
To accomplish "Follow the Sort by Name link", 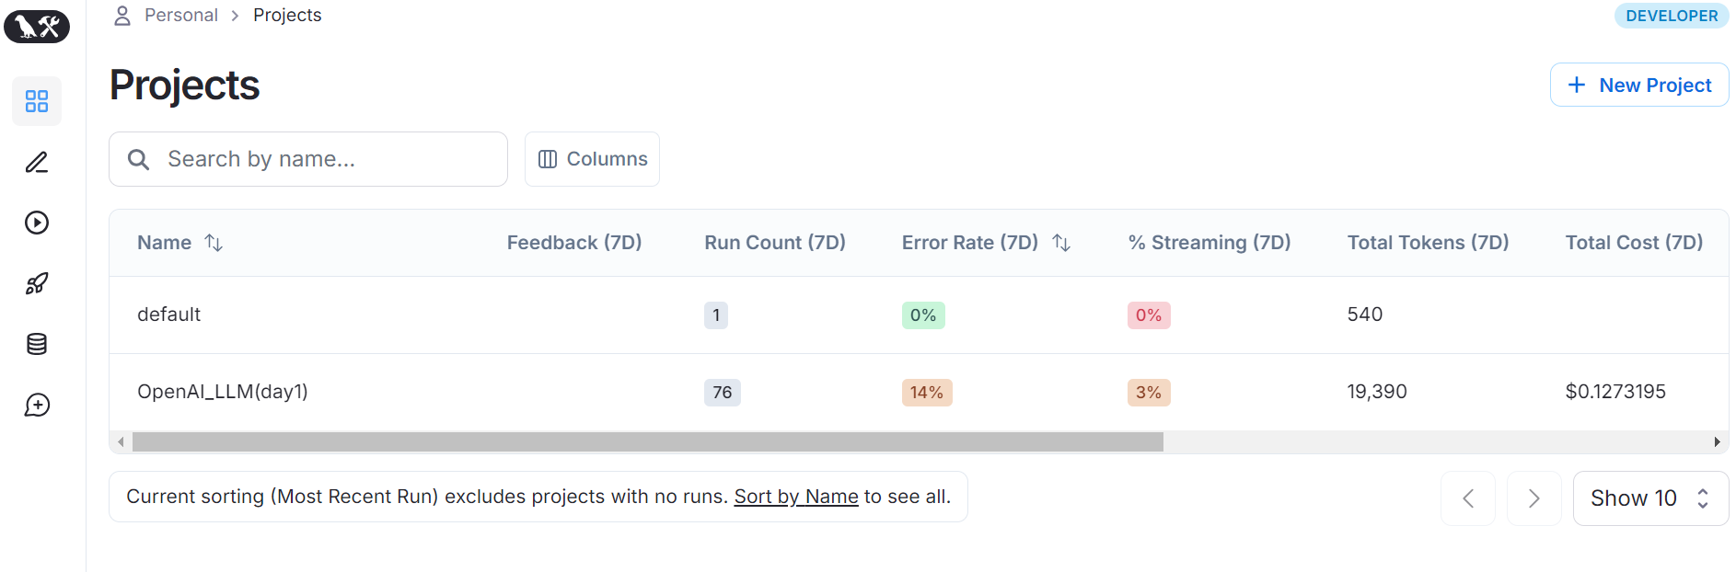I will point(796,497).
